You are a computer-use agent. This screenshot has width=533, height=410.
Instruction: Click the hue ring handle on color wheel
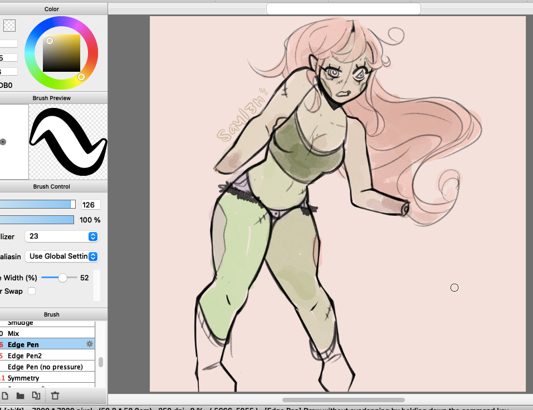[81, 77]
